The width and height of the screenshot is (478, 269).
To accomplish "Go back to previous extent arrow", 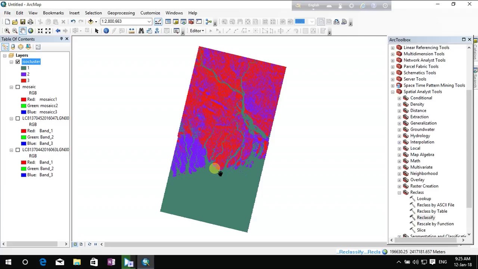I will pos(58,31).
